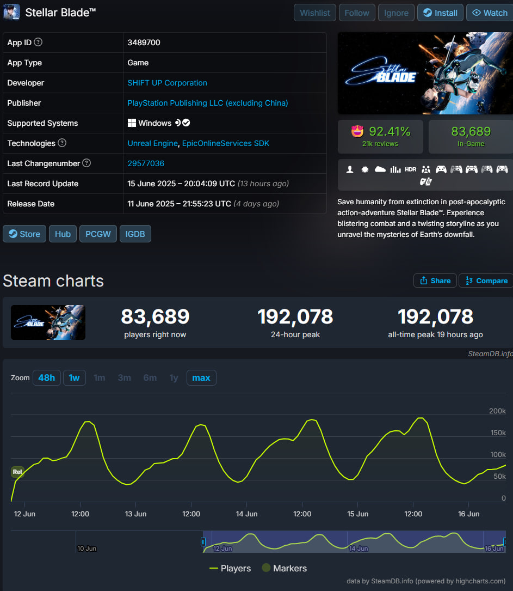Click the Steam Trading Cards icon

click(x=426, y=181)
